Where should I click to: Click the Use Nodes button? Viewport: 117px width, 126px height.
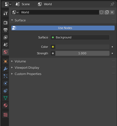(63, 28)
